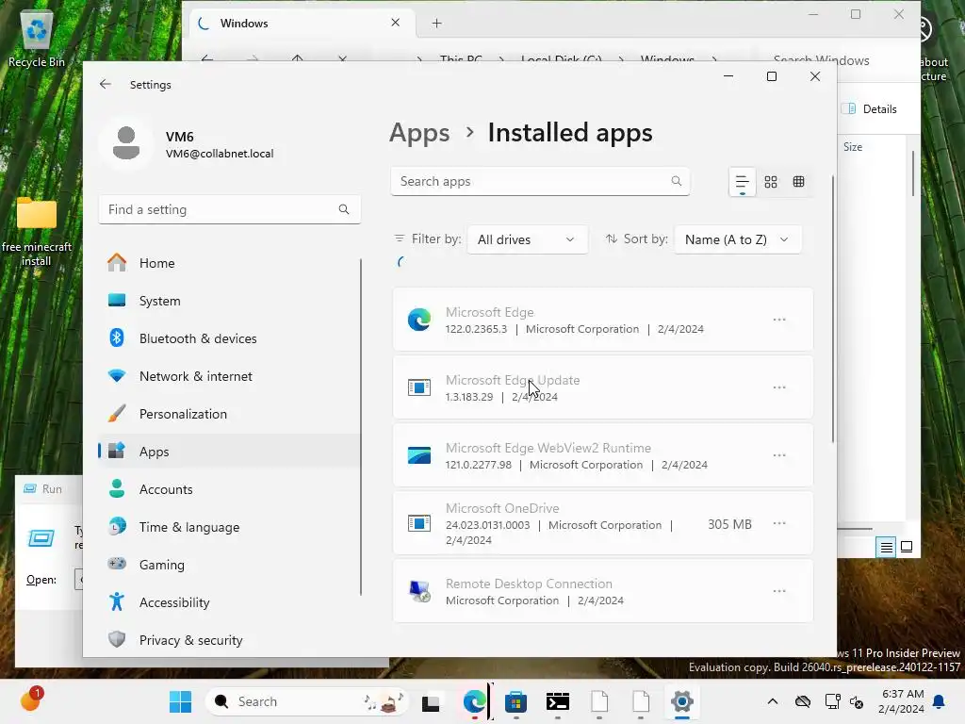965x724 pixels.
Task: Go back using the Settings back arrow
Action: click(106, 84)
